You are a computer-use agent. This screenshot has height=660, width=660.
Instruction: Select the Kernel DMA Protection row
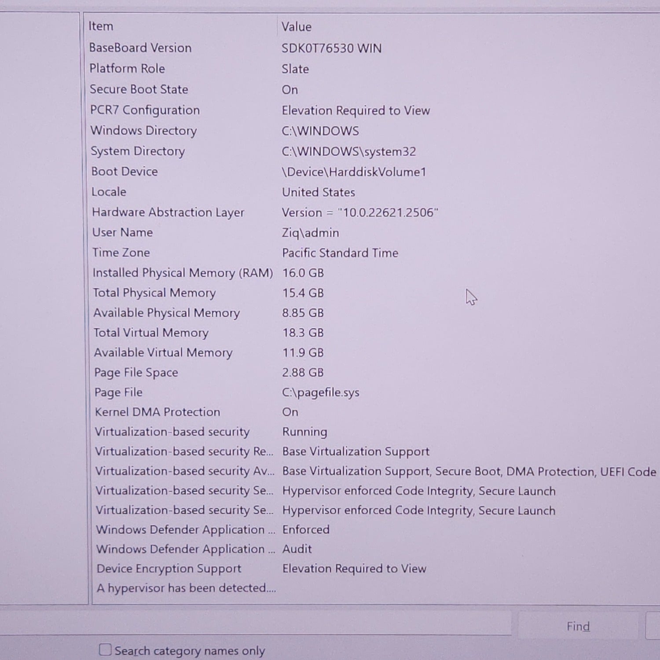pos(157,412)
